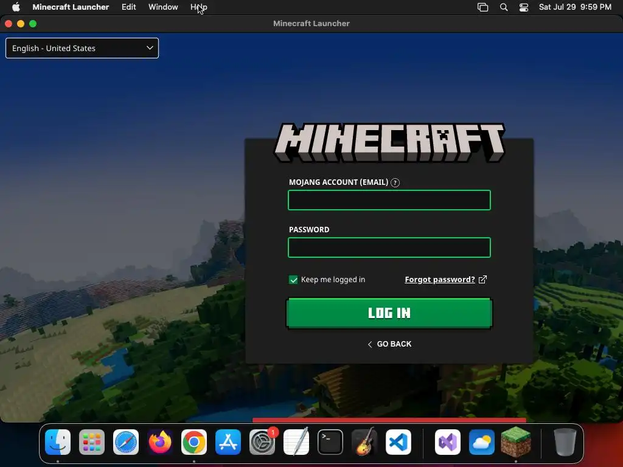
Task: Launch Safari from the dock
Action: point(126,442)
